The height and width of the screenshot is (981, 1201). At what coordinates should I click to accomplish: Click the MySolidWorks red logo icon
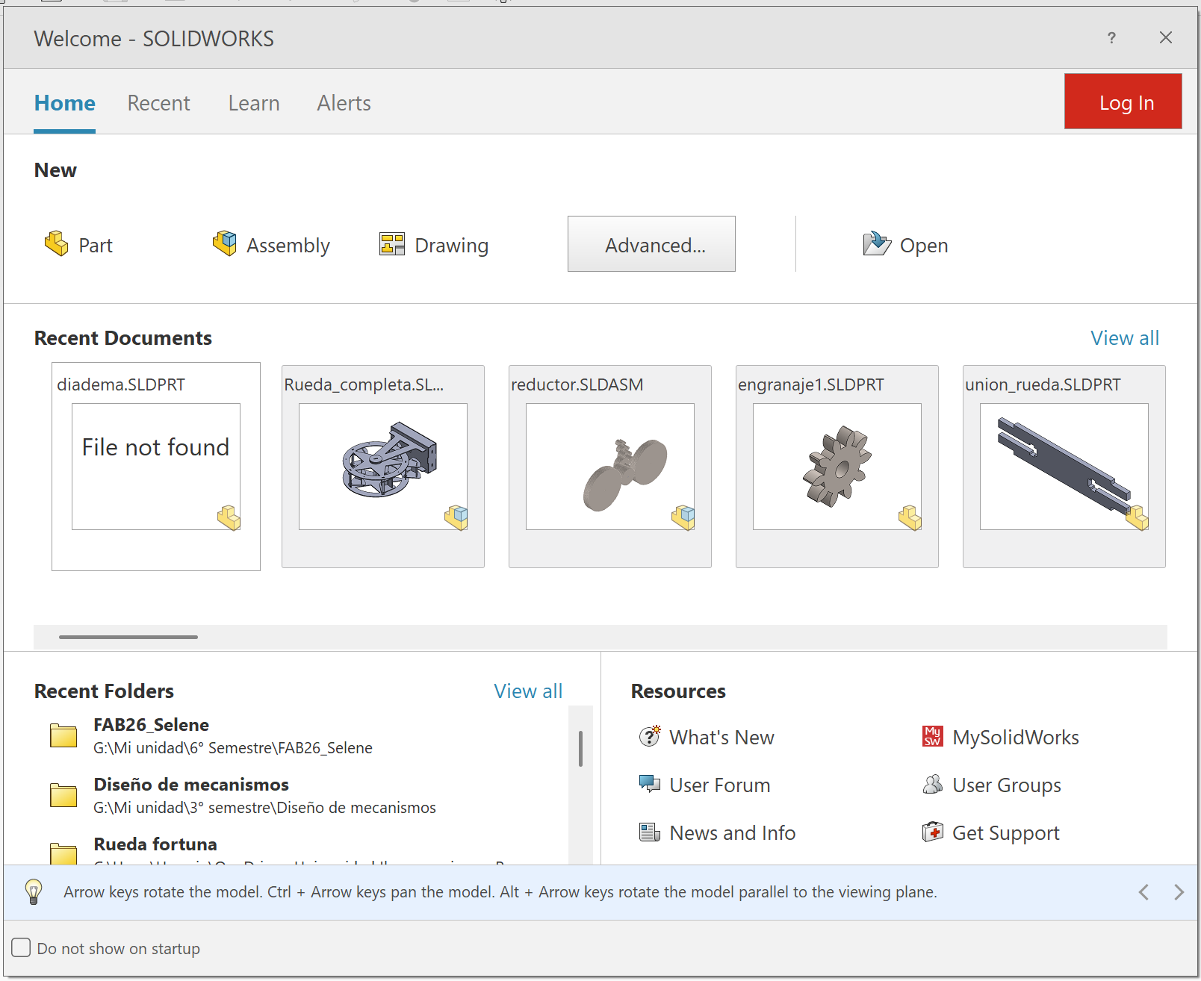[x=933, y=737]
